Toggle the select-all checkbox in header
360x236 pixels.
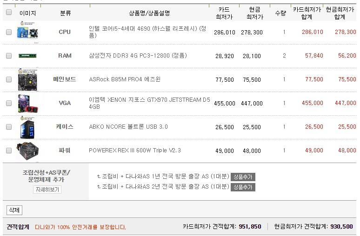9,13
